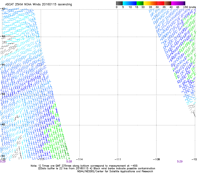Click the -108 longitude axis label
Viewport: 197px width, 173px height.
pyautogui.click(x=157, y=159)
